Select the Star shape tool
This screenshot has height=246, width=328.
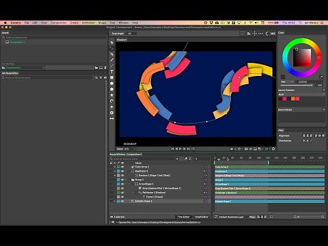coord(111,95)
